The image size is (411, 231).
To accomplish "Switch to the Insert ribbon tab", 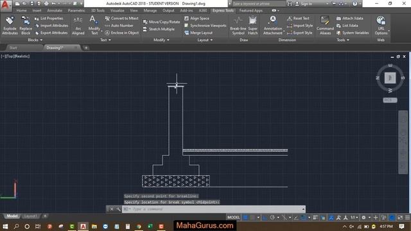I will point(37,10).
